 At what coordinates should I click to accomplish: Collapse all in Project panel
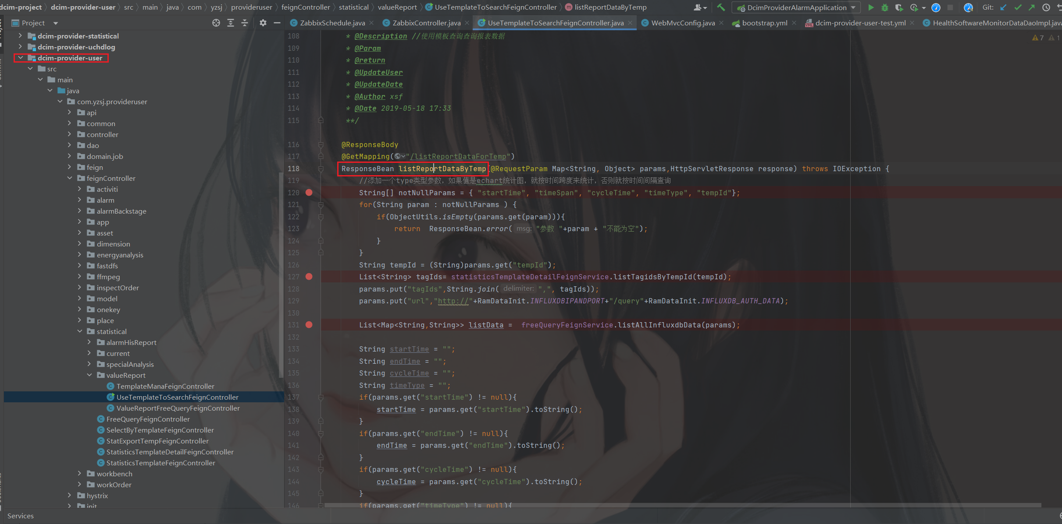[x=245, y=23]
